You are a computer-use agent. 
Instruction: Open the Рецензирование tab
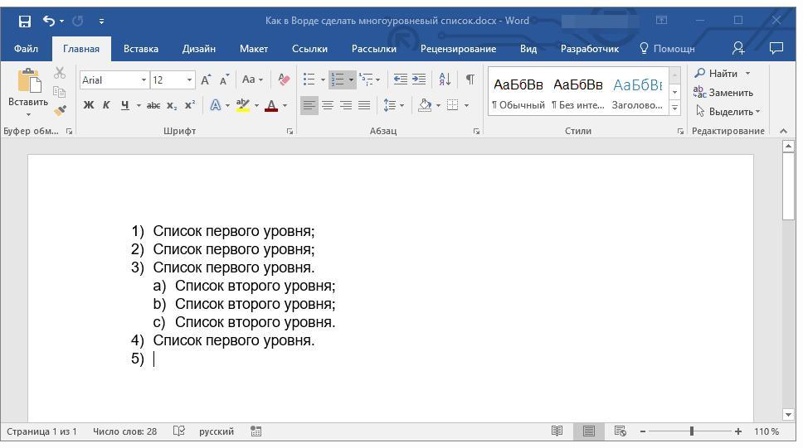(x=459, y=49)
